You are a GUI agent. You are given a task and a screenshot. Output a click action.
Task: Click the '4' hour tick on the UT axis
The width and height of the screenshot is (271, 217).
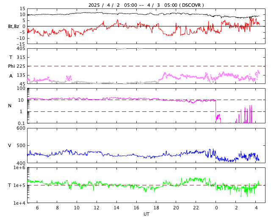point(256,208)
